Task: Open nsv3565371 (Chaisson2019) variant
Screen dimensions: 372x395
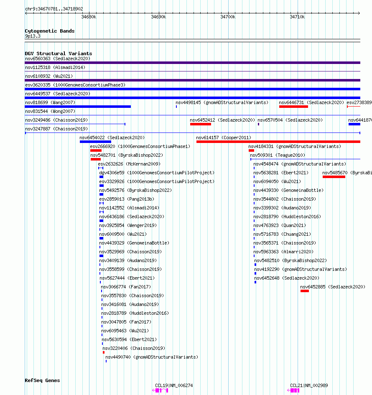Action: tap(285, 243)
